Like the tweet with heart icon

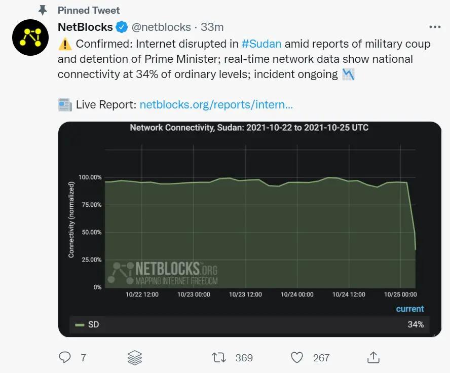pos(297,357)
